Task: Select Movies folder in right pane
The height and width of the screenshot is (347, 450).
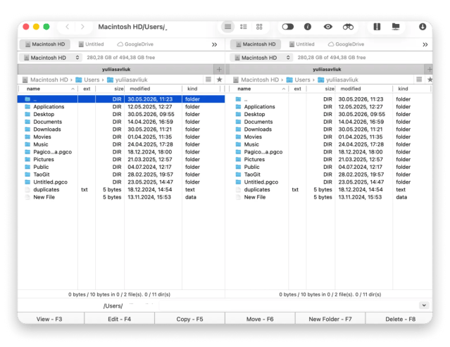Action: tap(329, 137)
